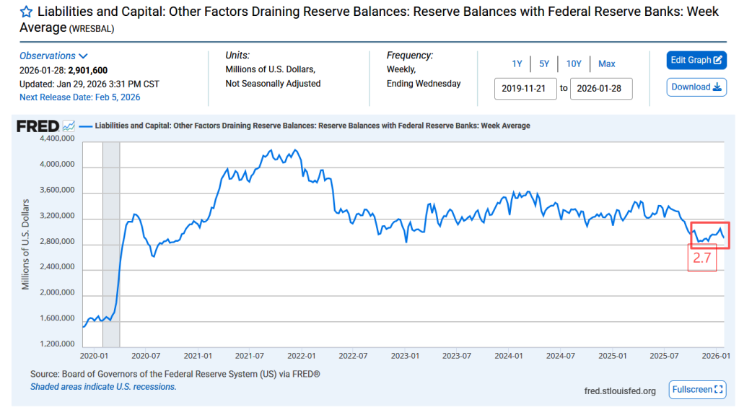This screenshot has width=739, height=410.
Task: Click the blue line legend swatch
Action: (84, 126)
